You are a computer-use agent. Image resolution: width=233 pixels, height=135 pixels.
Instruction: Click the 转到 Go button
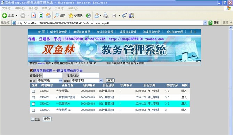(214, 22)
